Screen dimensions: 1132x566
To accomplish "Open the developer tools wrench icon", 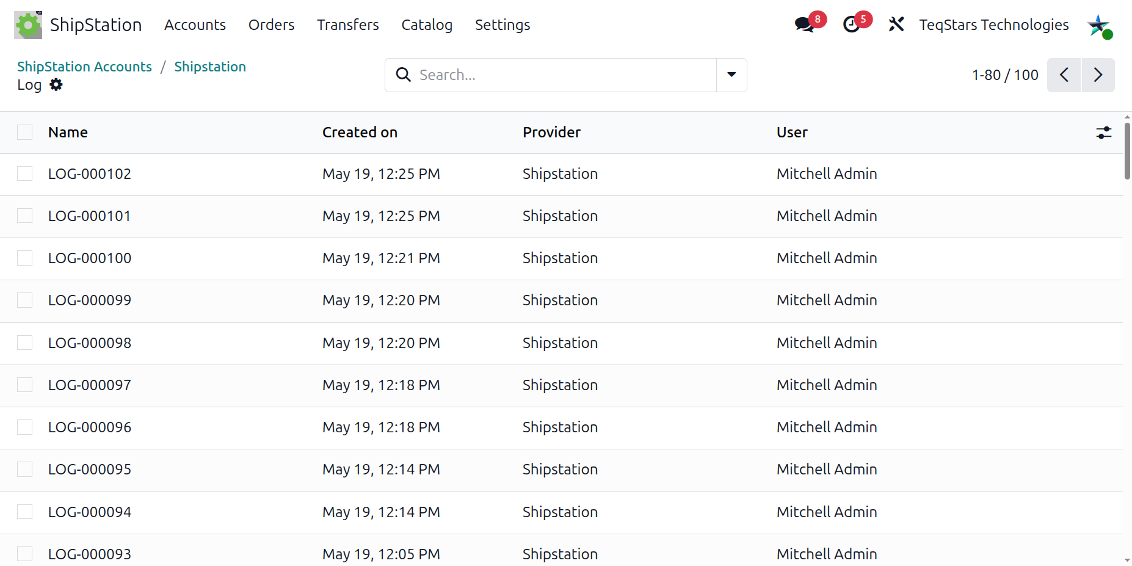I will (x=896, y=24).
